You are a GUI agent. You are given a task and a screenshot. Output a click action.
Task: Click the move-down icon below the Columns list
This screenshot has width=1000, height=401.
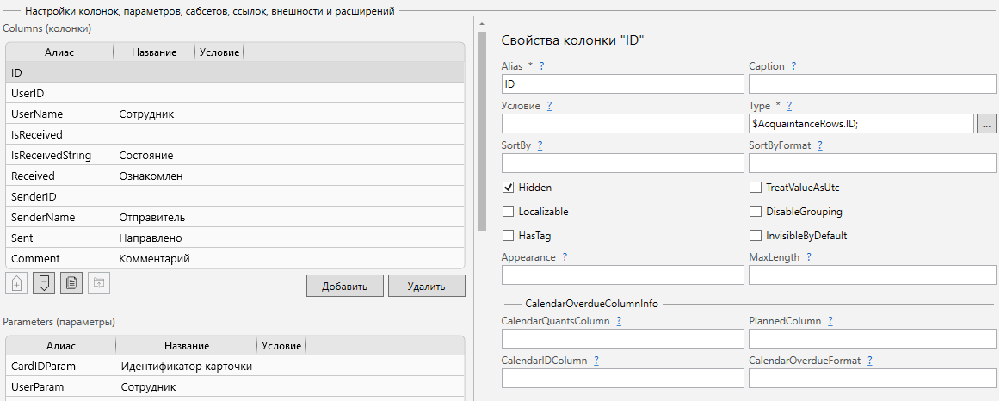coord(45,283)
